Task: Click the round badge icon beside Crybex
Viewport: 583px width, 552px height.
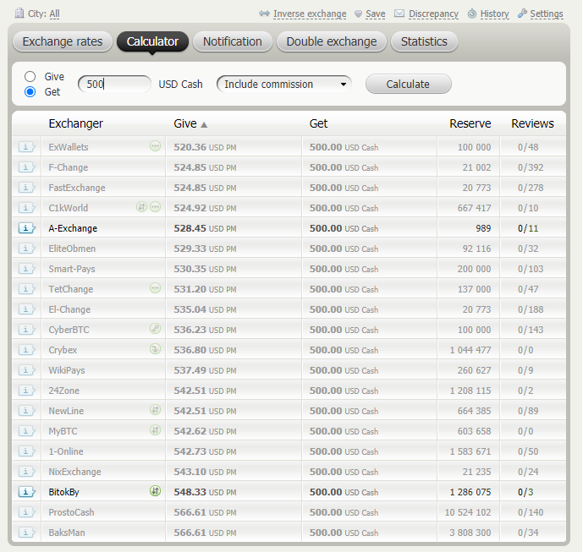Action: click(x=155, y=349)
